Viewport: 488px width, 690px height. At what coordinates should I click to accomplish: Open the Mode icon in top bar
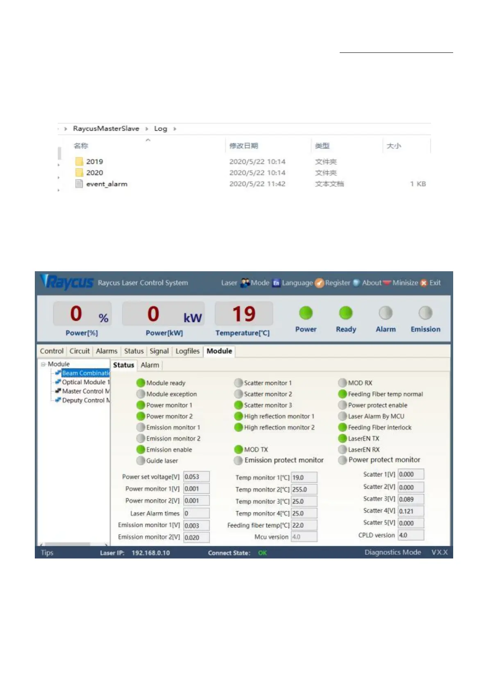coord(245,283)
